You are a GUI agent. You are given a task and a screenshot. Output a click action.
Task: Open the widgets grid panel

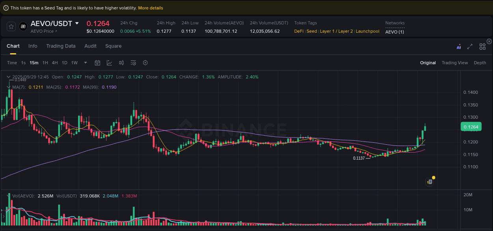tap(482, 46)
